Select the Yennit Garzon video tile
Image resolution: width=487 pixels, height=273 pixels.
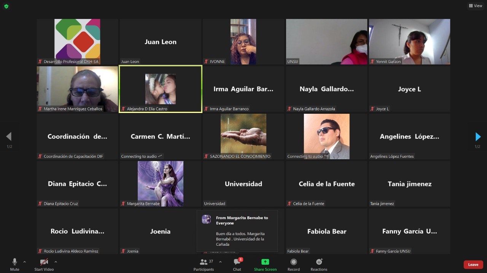(x=409, y=42)
